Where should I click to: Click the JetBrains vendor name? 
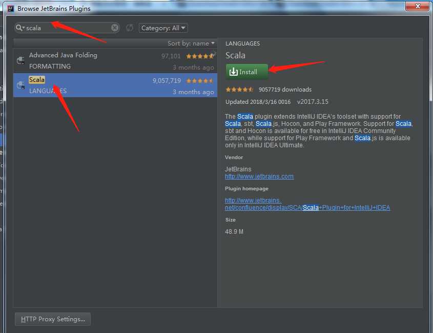[238, 169]
